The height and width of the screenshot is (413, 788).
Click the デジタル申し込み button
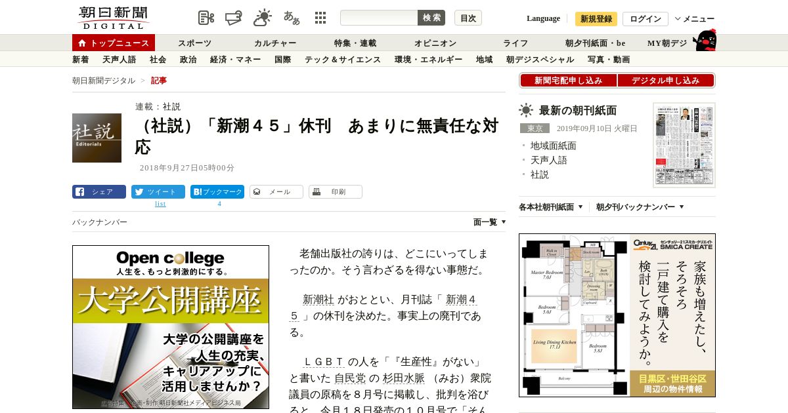[x=666, y=81]
